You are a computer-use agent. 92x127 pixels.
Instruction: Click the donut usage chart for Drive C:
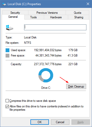[x=46, y=75]
